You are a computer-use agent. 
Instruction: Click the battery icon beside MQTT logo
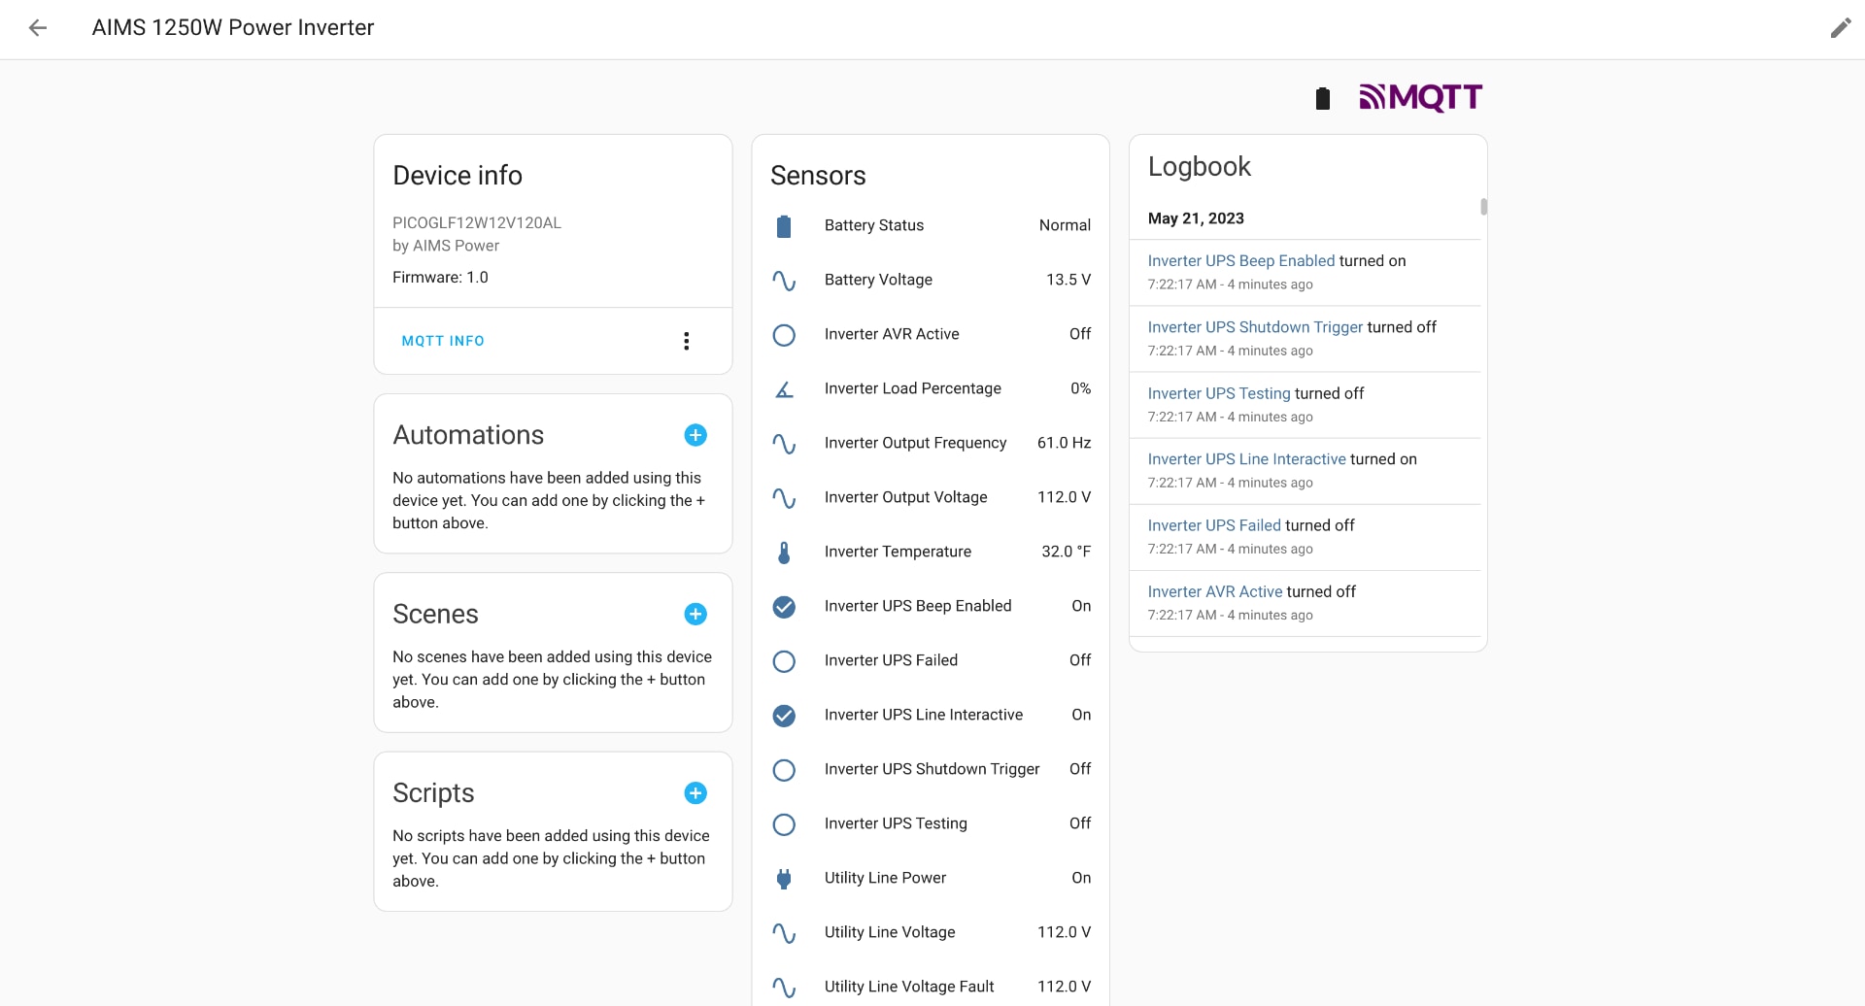point(1322,98)
